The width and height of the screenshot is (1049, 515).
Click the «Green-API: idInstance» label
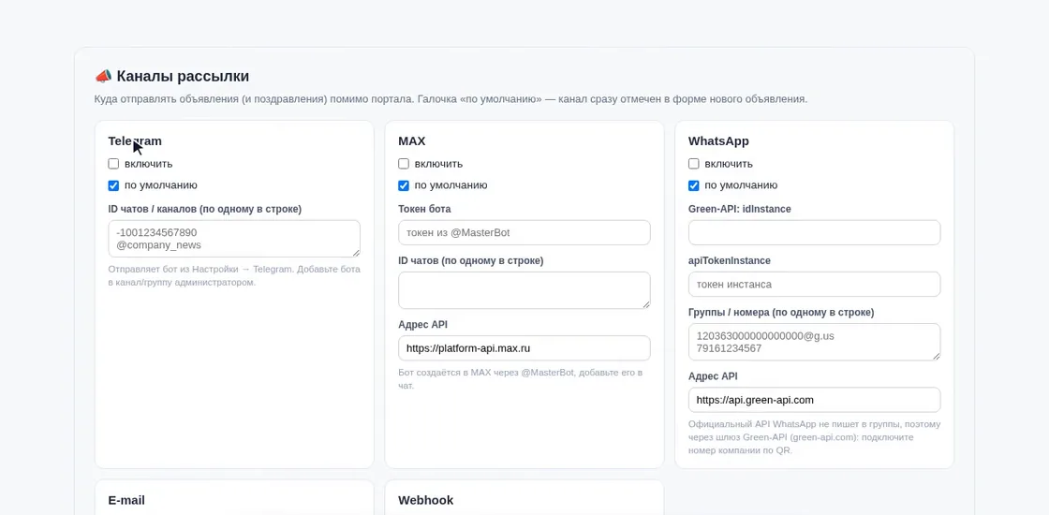pos(739,210)
